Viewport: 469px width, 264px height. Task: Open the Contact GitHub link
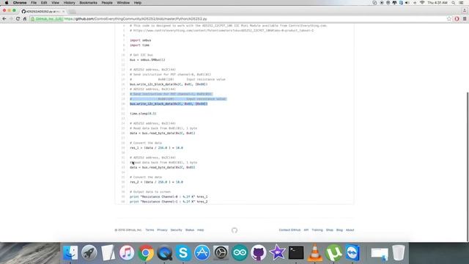[289, 230]
